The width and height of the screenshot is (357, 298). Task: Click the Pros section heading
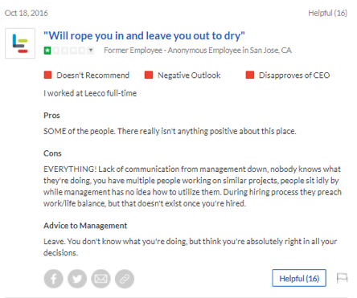[51, 116]
